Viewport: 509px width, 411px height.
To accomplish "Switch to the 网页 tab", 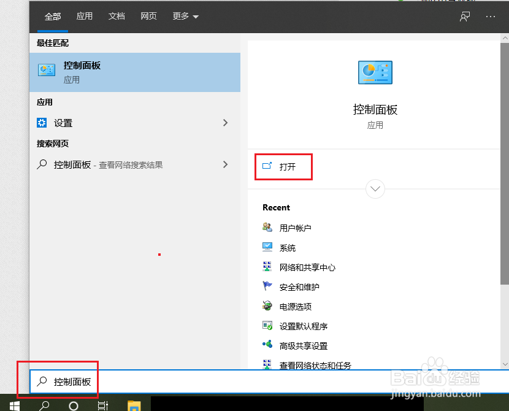I will [x=148, y=17].
